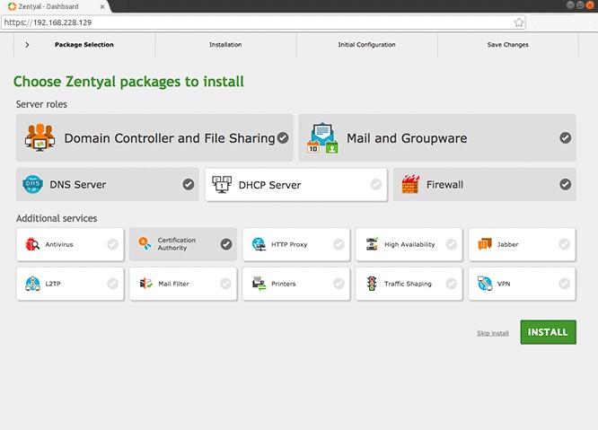The width and height of the screenshot is (598, 430).
Task: Click the Domain Controller and File Sharing icon
Action: click(40, 138)
